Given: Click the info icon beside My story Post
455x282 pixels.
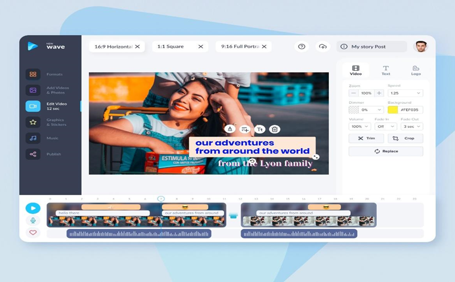Looking at the screenshot, I should [x=344, y=47].
